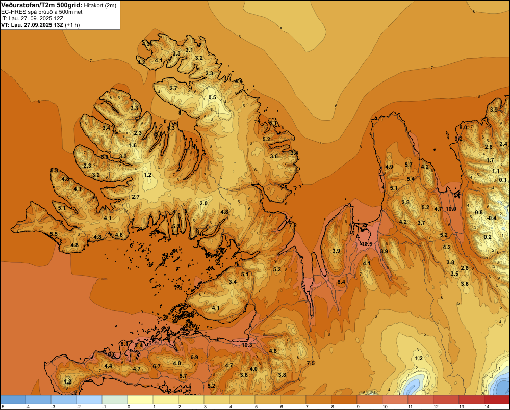510x410 pixels.
Task: Select the 0.8 temperature value
Action: point(479,212)
